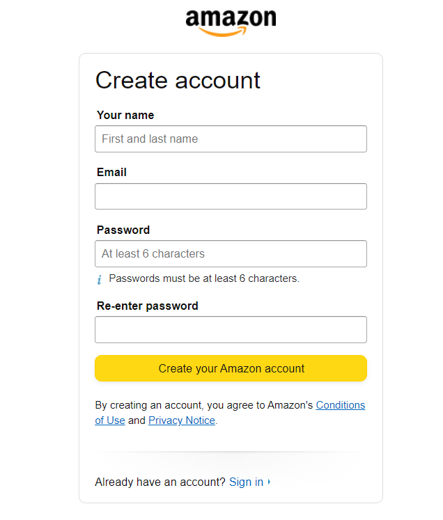Select the Email text box

[x=231, y=196]
